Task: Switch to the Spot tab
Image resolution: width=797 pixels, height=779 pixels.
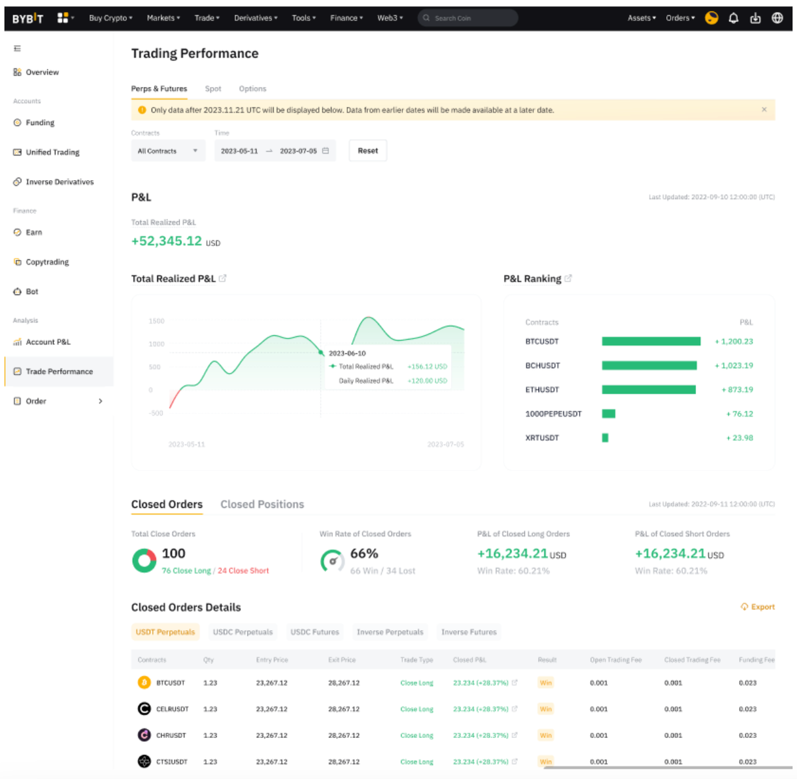Action: [213, 88]
